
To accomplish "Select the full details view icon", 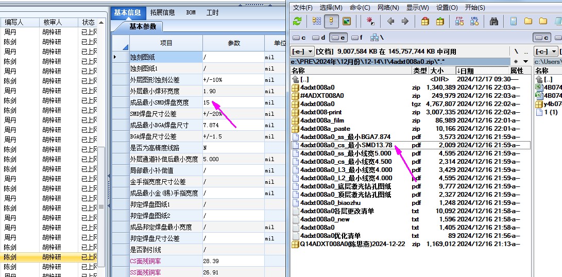I will click(332, 21).
